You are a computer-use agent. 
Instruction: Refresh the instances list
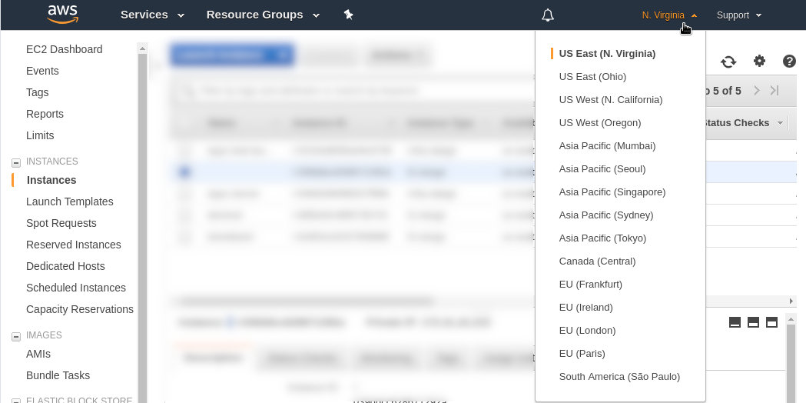coord(728,62)
